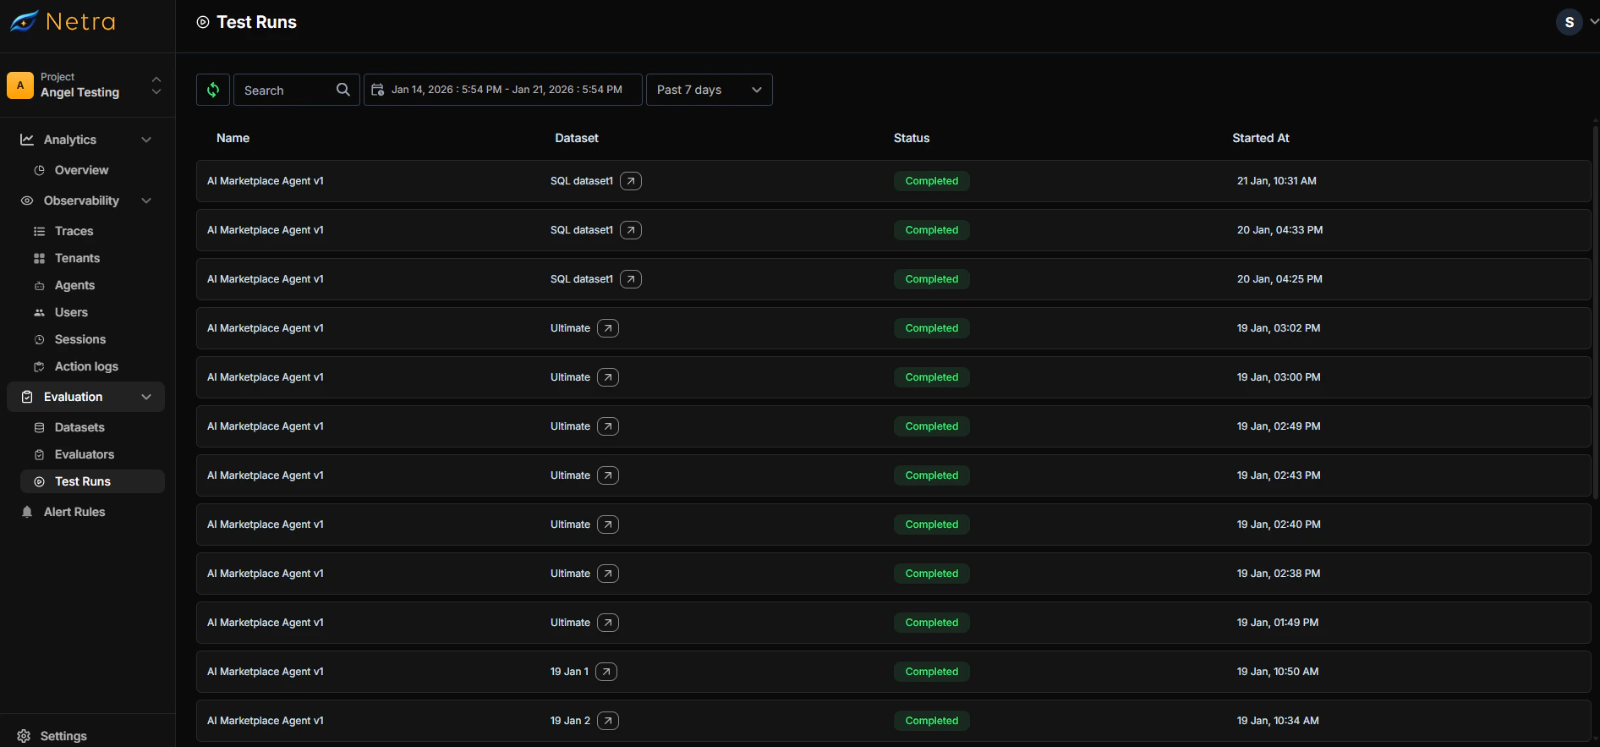
Task: Go to Sessions page
Action: pyautogui.click(x=80, y=339)
